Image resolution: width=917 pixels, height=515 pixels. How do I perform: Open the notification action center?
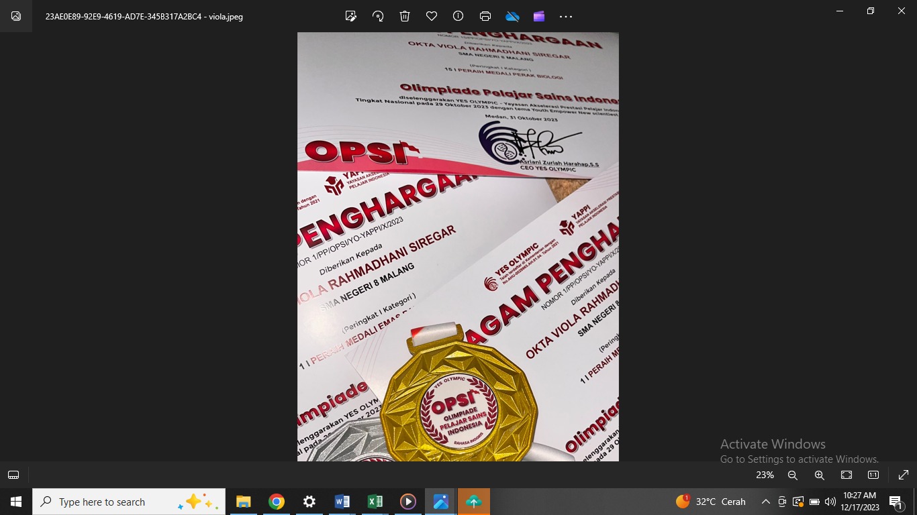click(x=896, y=502)
